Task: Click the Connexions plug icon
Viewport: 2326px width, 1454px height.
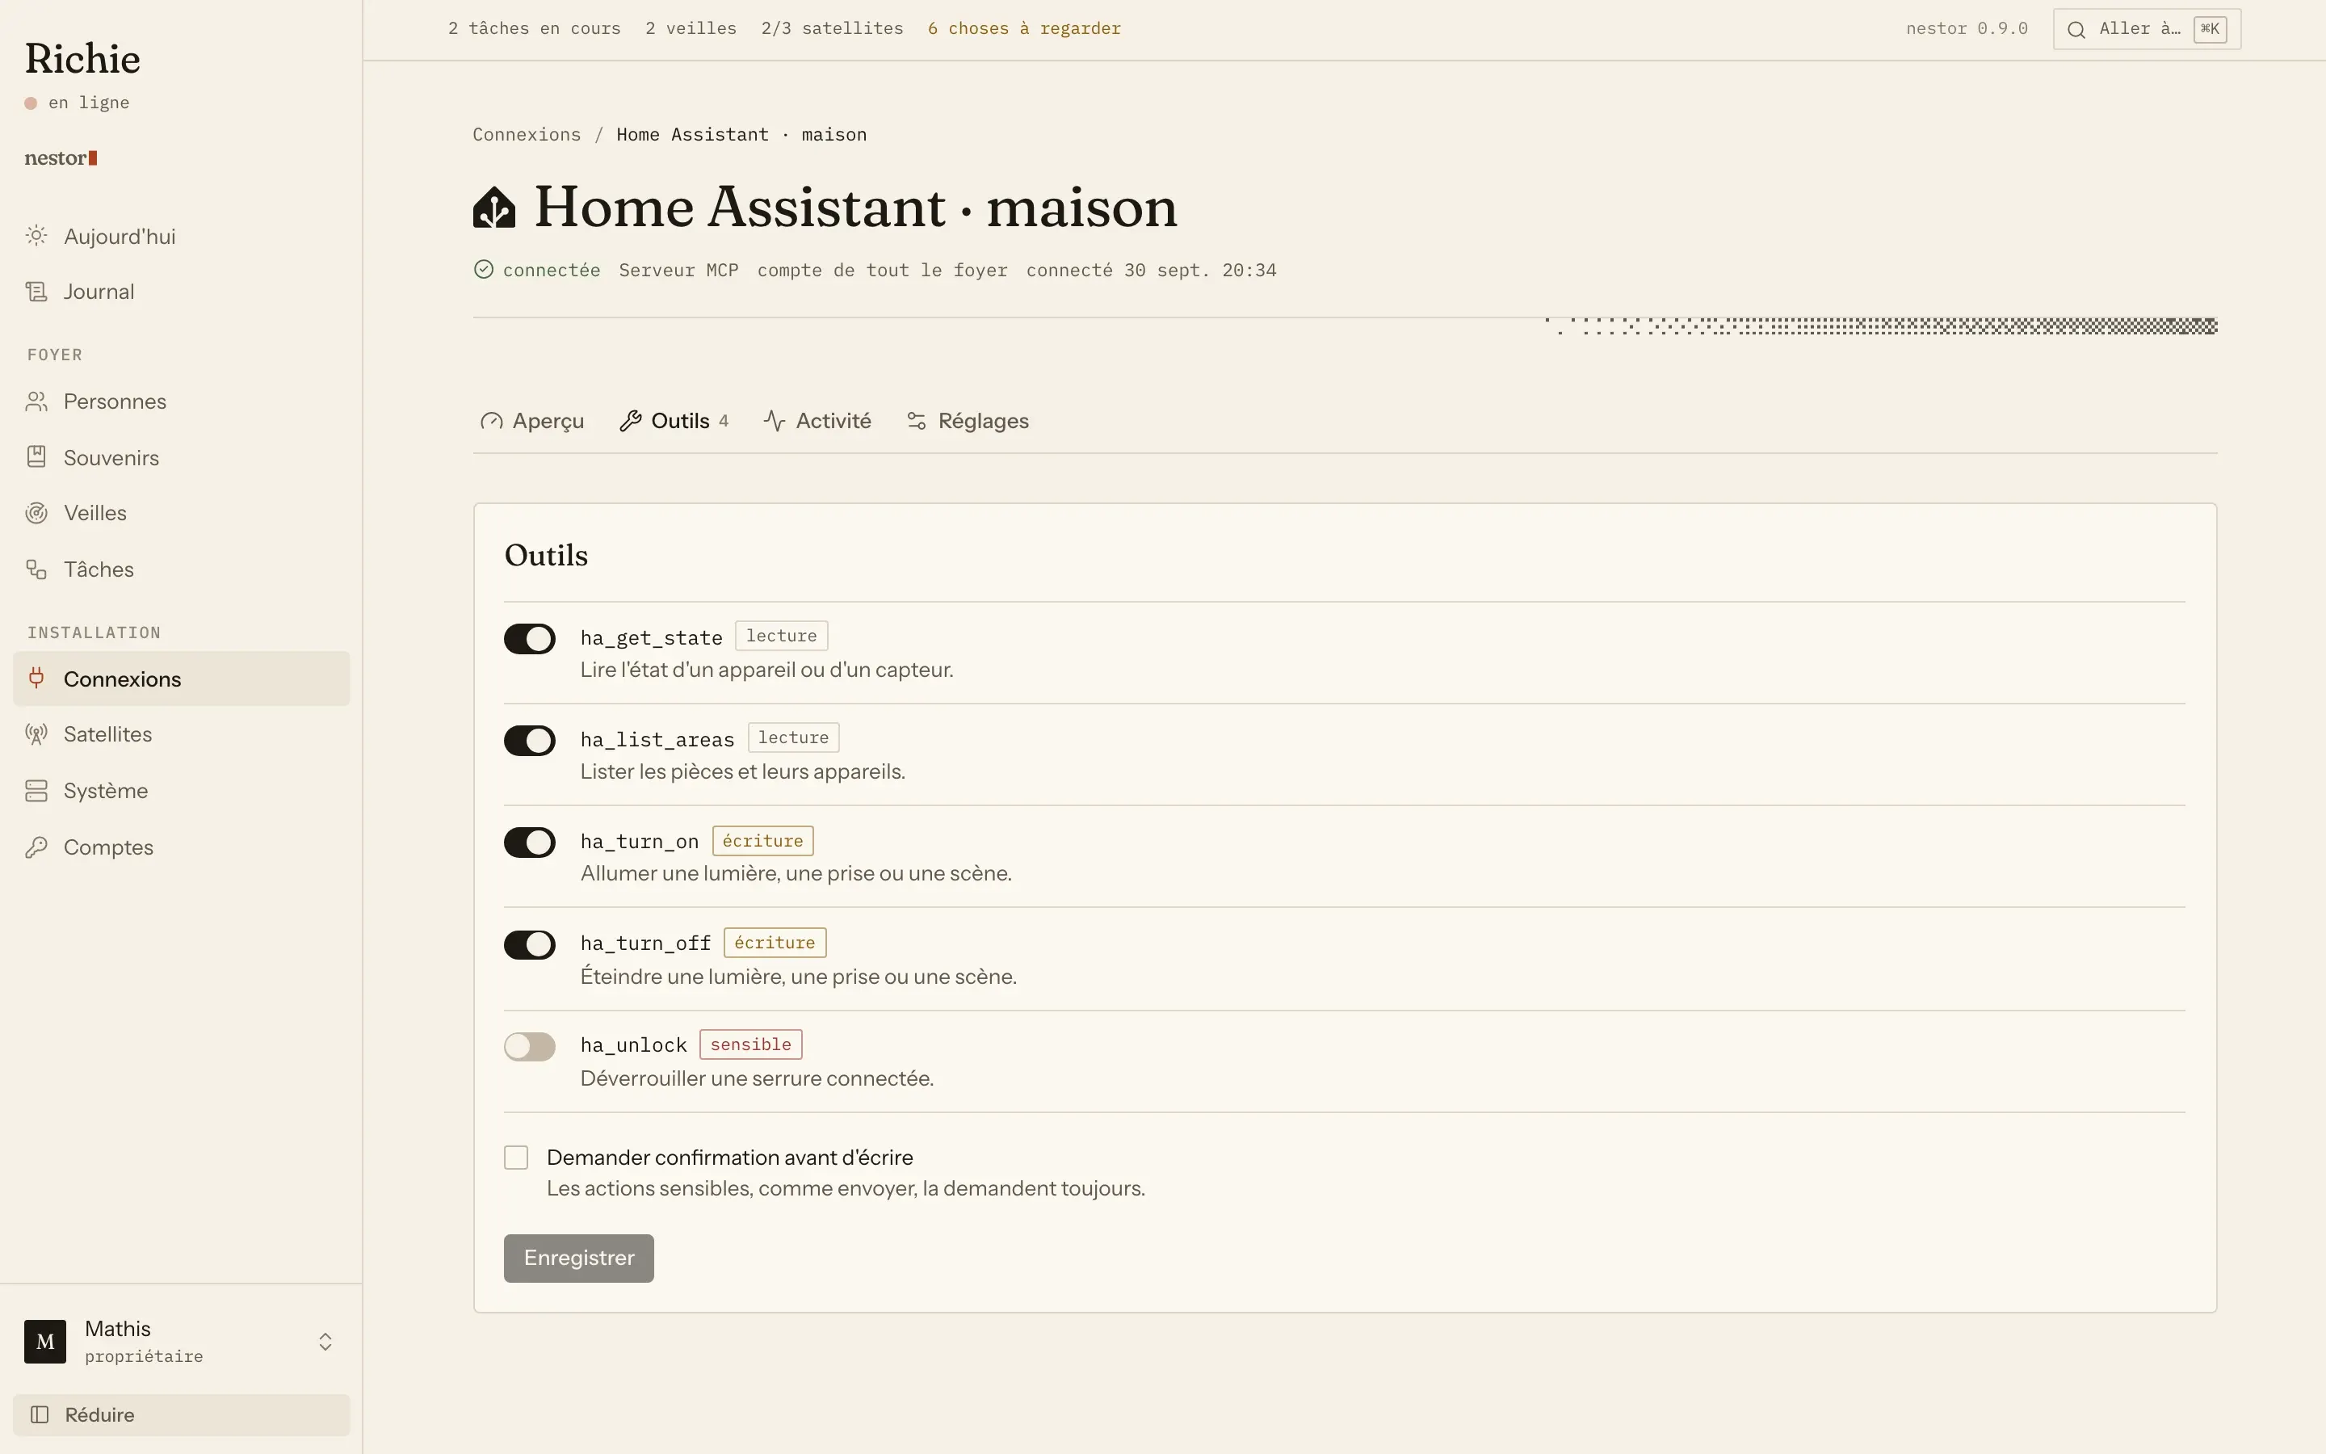Action: point(36,678)
